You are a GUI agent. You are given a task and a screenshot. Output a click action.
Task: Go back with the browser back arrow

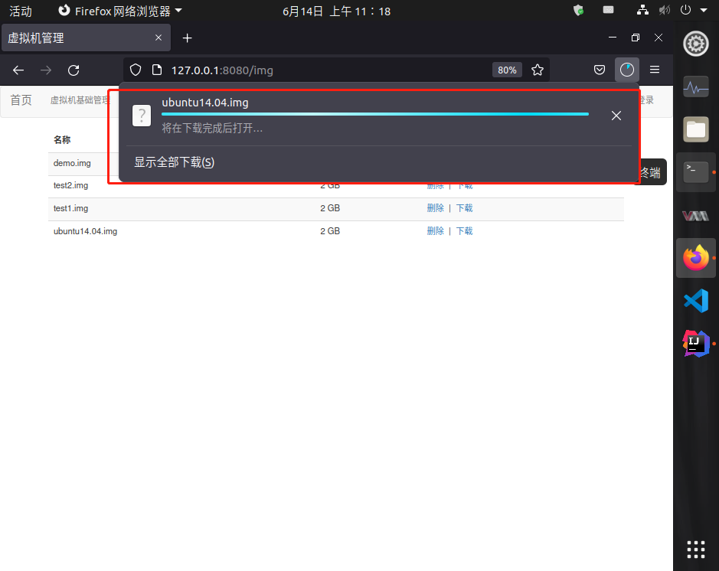point(18,70)
